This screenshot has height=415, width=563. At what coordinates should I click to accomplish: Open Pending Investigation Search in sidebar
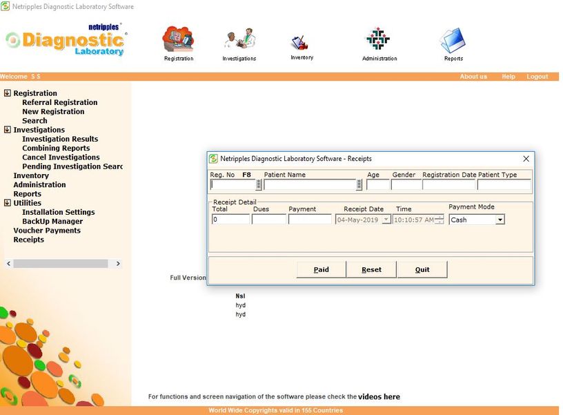click(x=72, y=166)
